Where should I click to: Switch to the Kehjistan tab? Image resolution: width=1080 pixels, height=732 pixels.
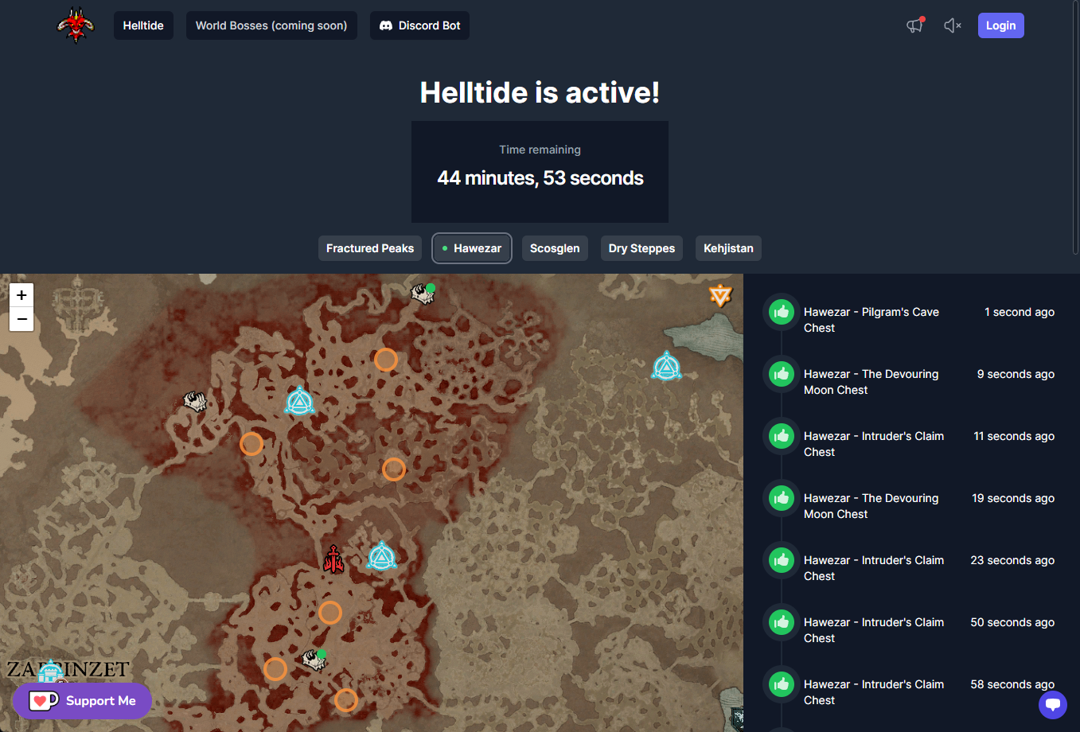coord(728,248)
